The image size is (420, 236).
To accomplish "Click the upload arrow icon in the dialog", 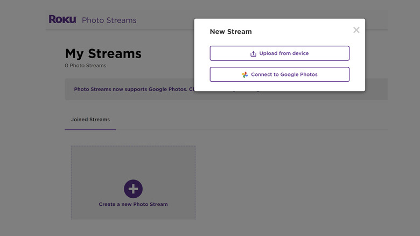I will (253, 54).
